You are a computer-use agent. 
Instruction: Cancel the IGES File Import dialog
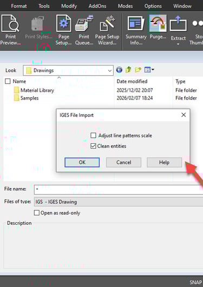pyautogui.click(x=123, y=162)
